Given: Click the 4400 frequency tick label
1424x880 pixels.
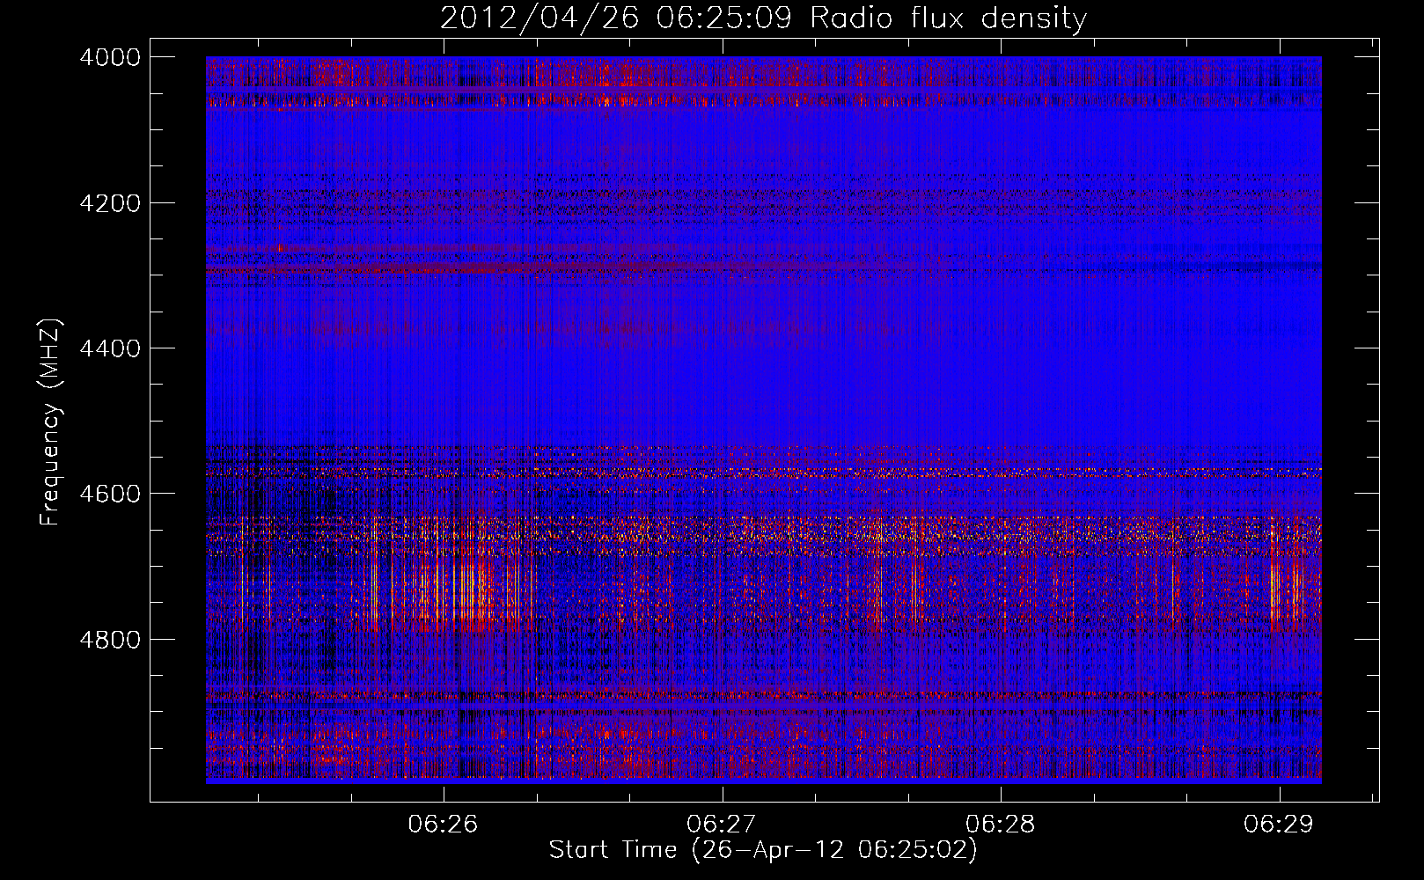Looking at the screenshot, I should click(x=110, y=348).
